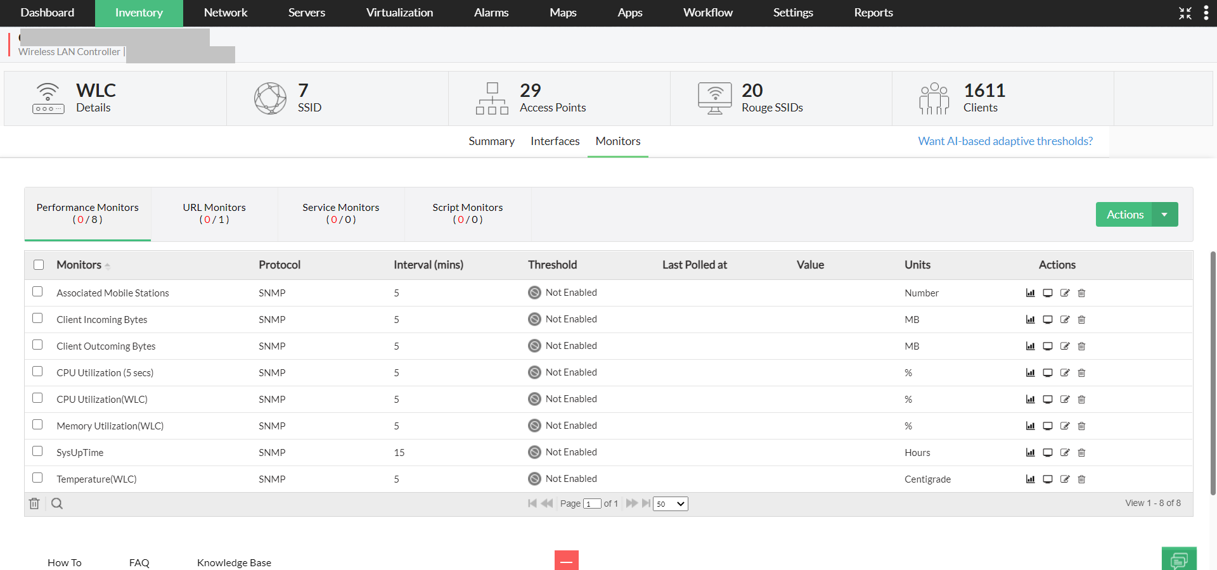Open graph icon for Associated Mobile Stations

1030,293
